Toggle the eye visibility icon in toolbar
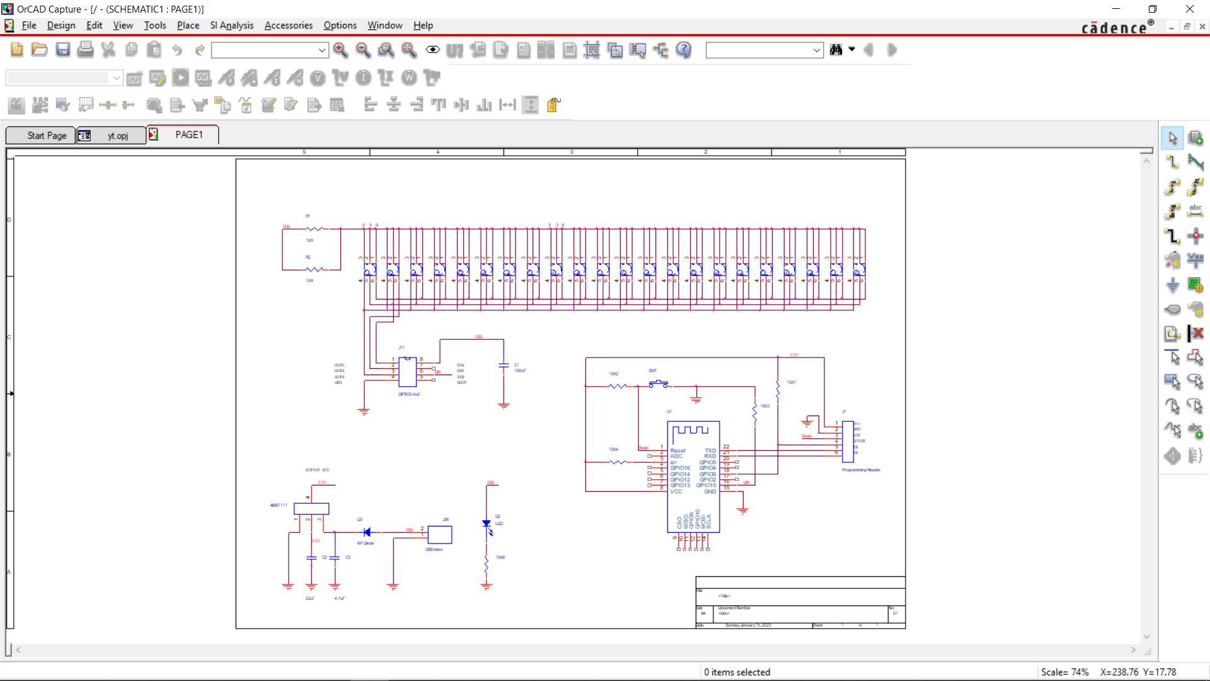 [432, 50]
